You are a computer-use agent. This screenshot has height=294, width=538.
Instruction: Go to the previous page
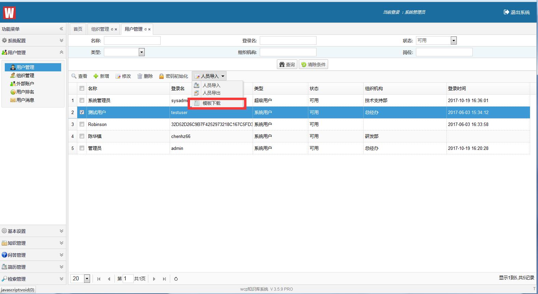point(109,279)
